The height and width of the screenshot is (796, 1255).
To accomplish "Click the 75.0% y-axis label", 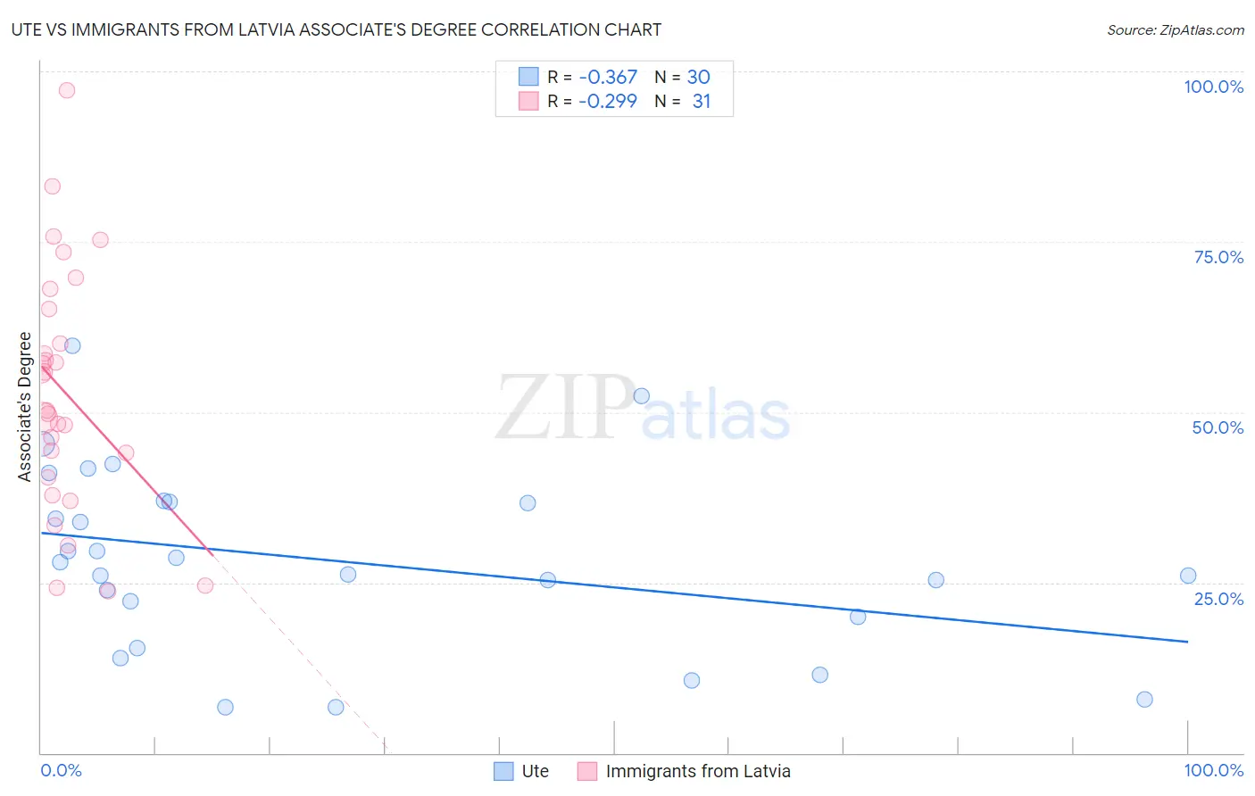I will pyautogui.click(x=1218, y=257).
